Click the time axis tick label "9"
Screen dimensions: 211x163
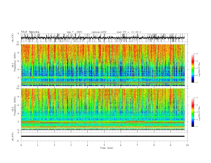click(x=171, y=145)
